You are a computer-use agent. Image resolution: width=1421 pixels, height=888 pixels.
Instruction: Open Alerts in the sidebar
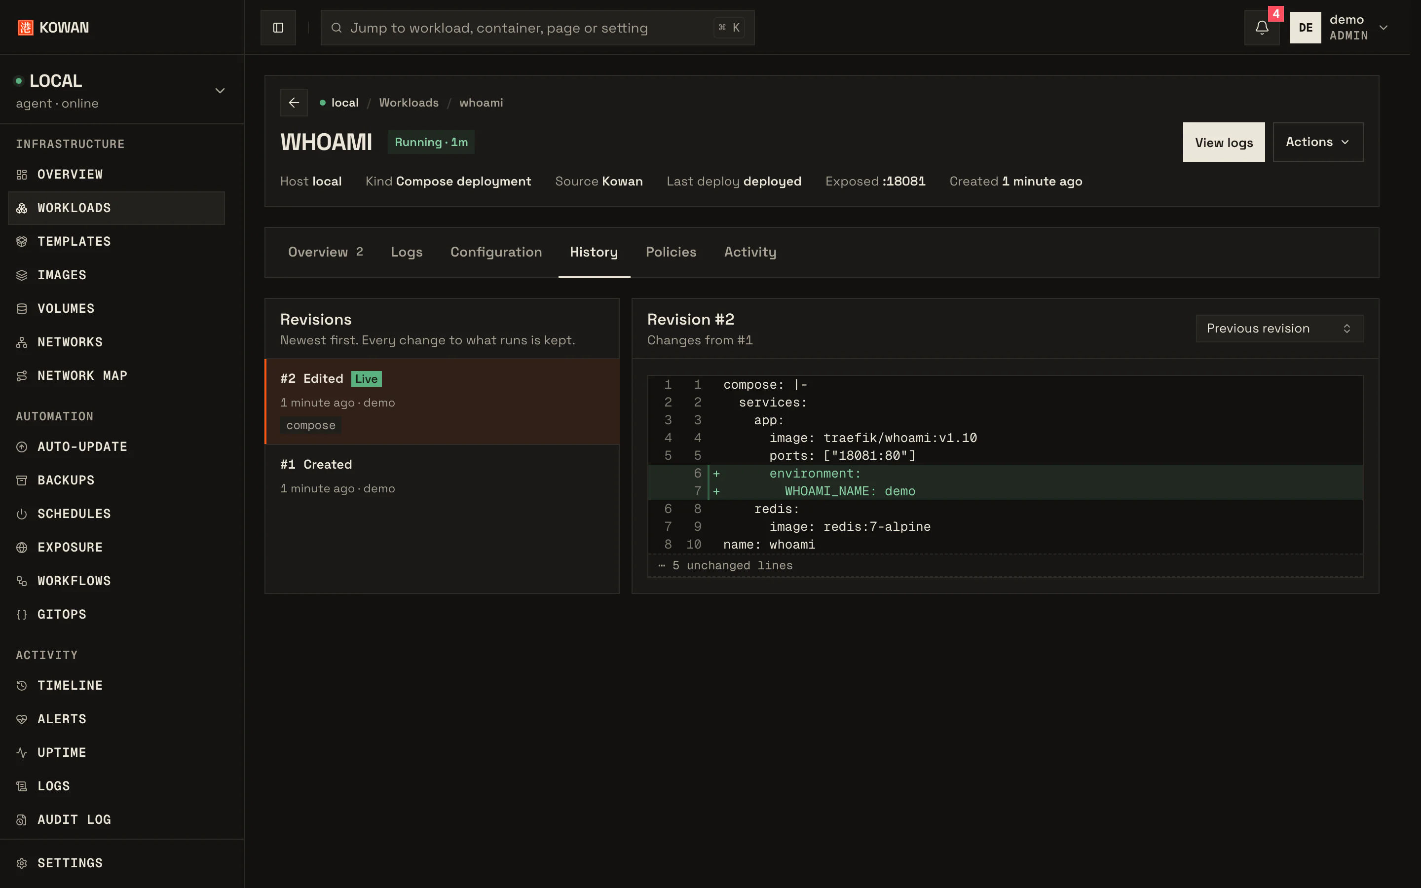click(x=116, y=718)
